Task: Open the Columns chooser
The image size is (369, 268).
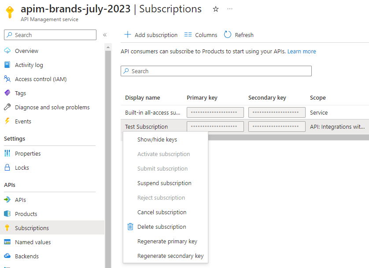Action: point(201,35)
